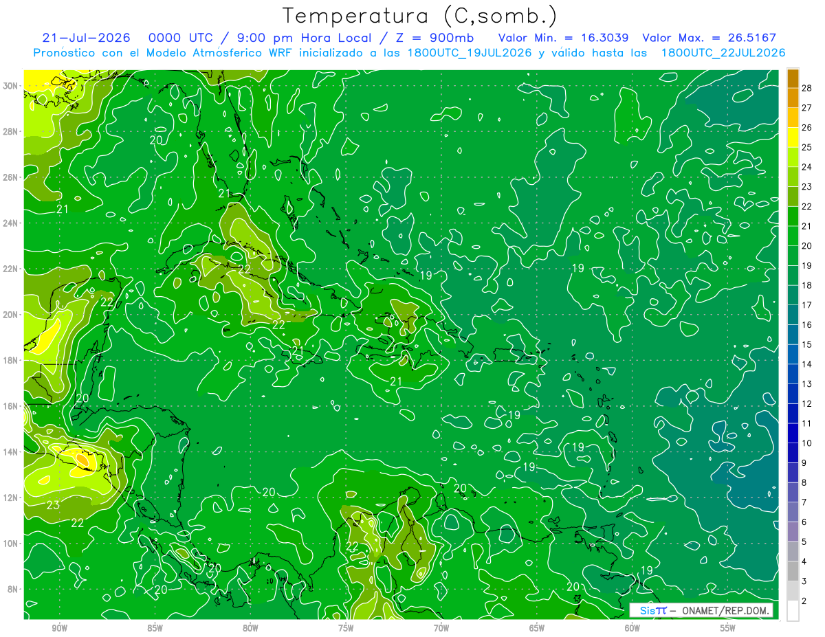Click the legend value '26'

tap(806, 128)
